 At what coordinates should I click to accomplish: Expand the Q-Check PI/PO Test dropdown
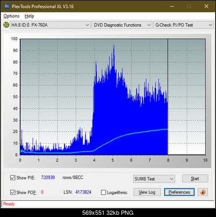(x=183, y=25)
